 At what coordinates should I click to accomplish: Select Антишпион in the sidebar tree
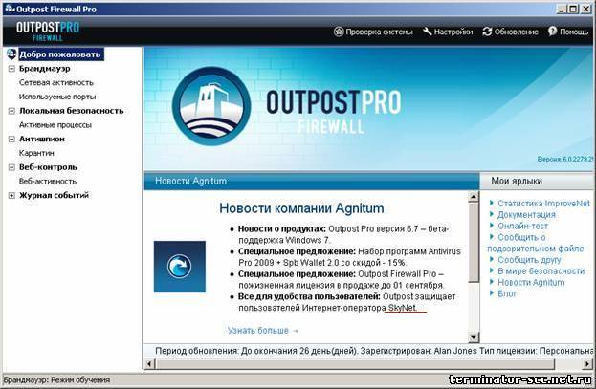coord(42,139)
